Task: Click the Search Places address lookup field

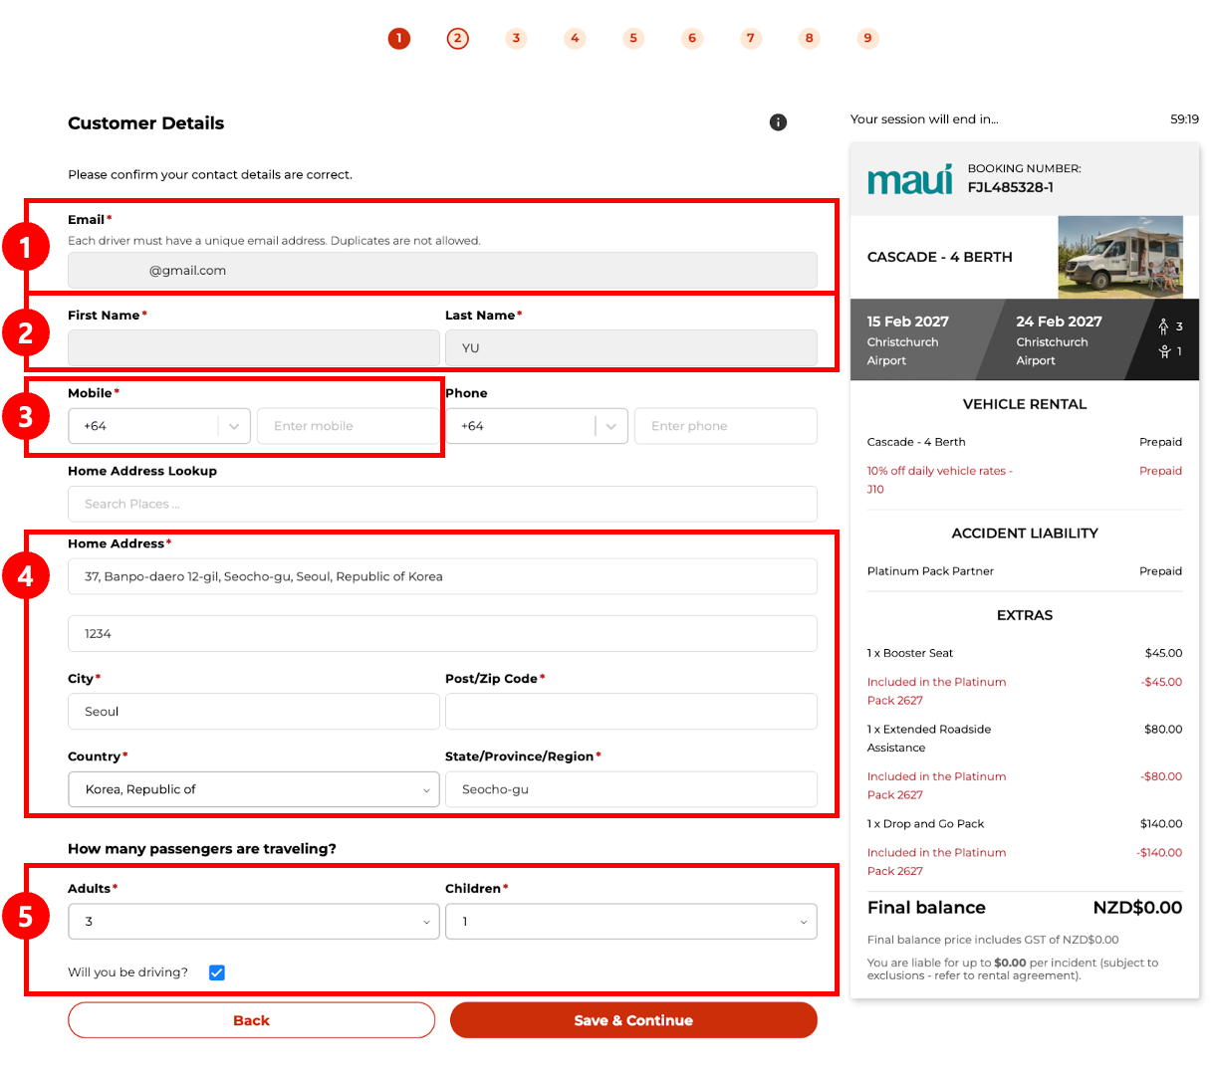Action: 442,504
